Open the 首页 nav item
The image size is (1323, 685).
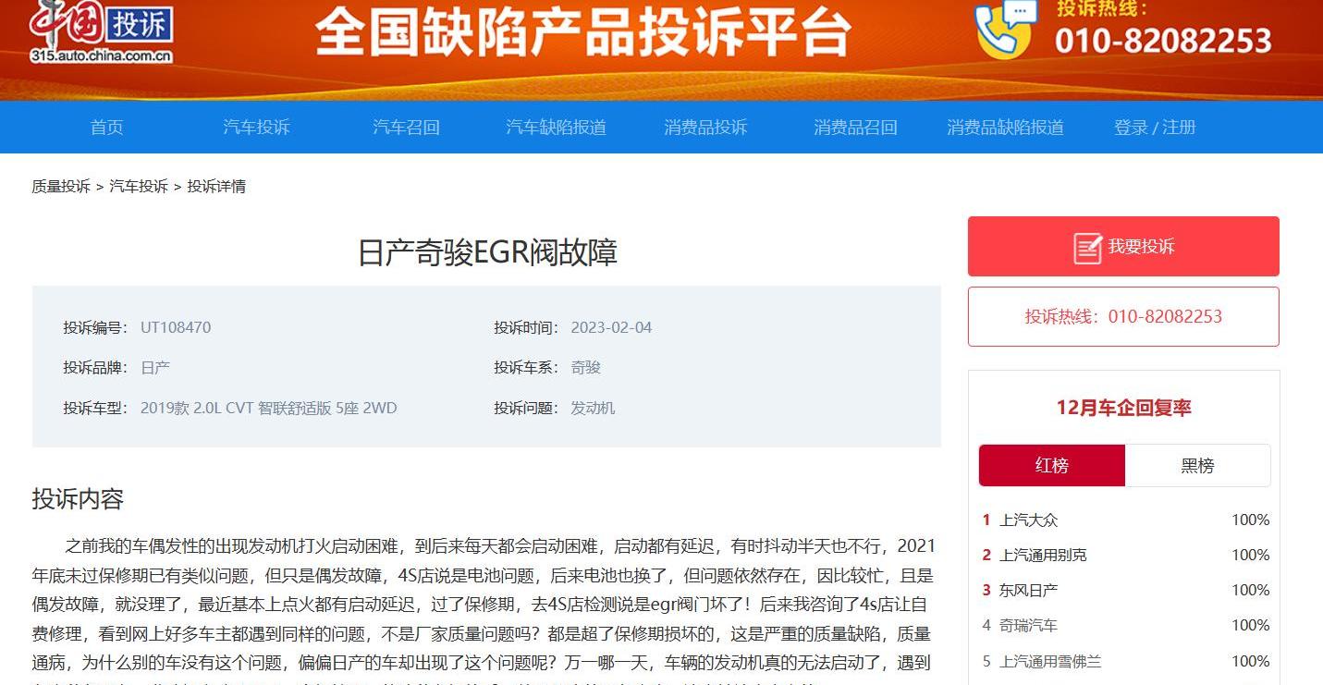pos(106,128)
